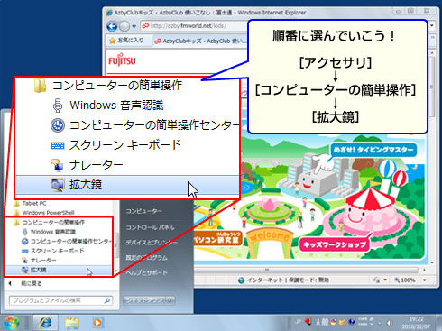Click the clock showing 19:22
The width and height of the screenshot is (442, 331).
tap(416, 323)
